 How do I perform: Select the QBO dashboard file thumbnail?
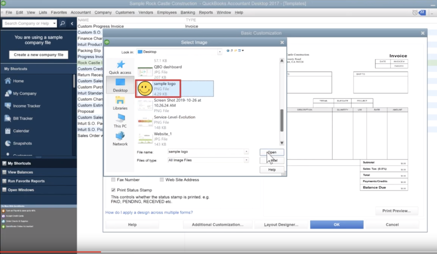(x=145, y=72)
